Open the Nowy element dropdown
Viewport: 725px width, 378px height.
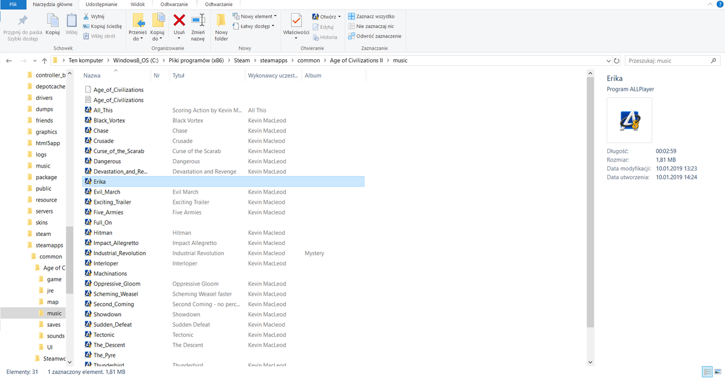tap(254, 16)
